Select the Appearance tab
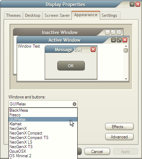The width and height of the screenshot is (142, 159). [x=86, y=15]
